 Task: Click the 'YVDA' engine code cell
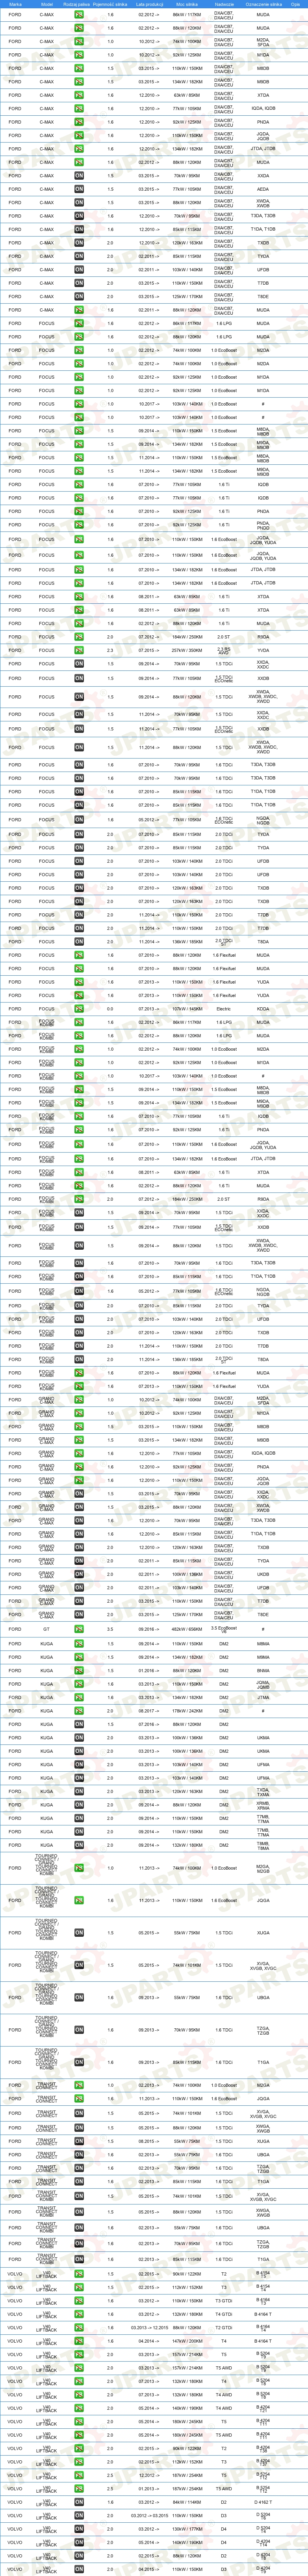[x=263, y=650]
